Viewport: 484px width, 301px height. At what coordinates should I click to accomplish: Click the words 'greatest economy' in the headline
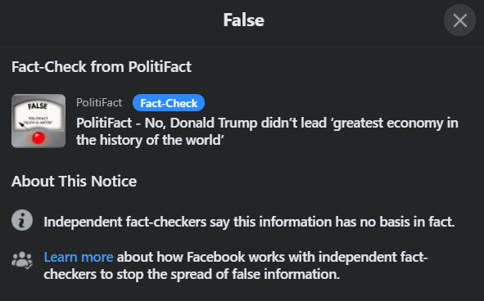pyautogui.click(x=387, y=123)
